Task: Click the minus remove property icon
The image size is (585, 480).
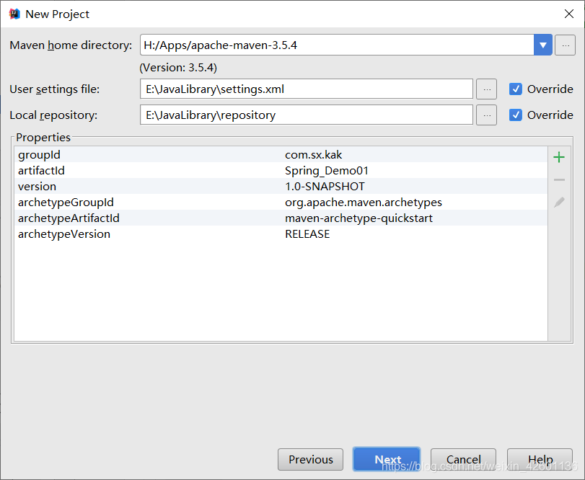Action: pyautogui.click(x=558, y=180)
